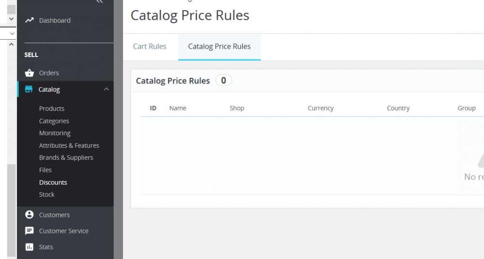Open Products in Catalog submenu
The height and width of the screenshot is (259, 484).
(52, 108)
